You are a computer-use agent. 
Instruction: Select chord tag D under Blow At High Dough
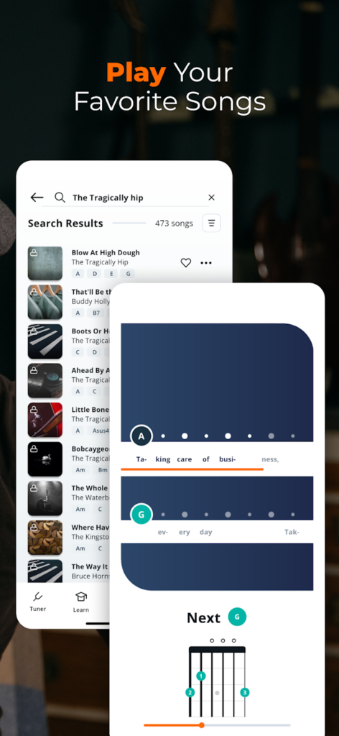click(x=94, y=274)
